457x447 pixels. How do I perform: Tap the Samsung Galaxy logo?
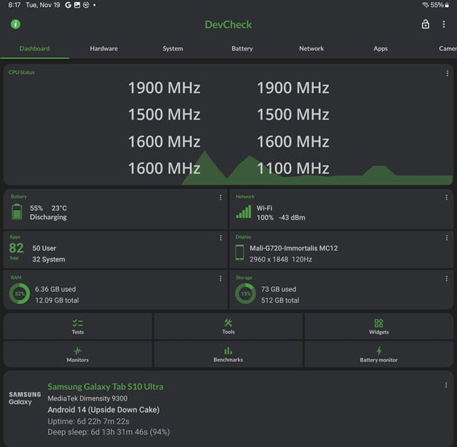point(25,398)
